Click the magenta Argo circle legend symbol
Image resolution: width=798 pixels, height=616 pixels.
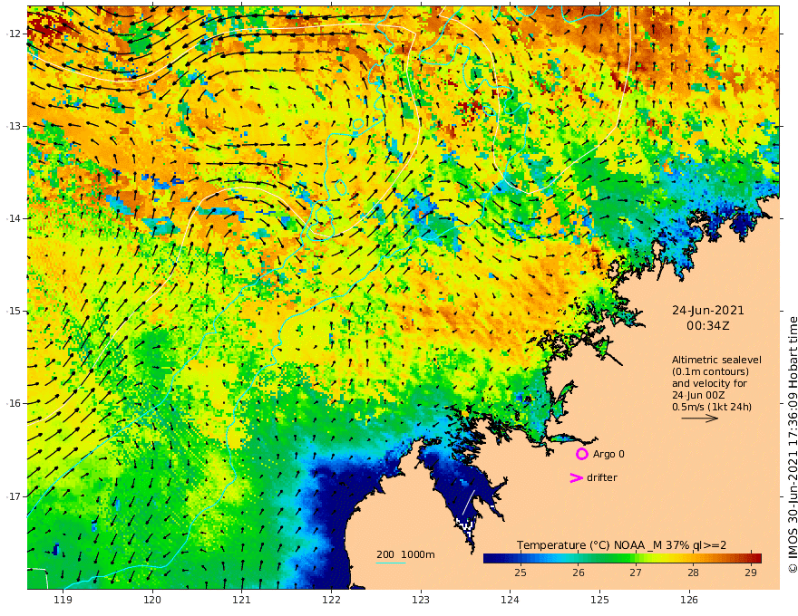click(x=581, y=454)
